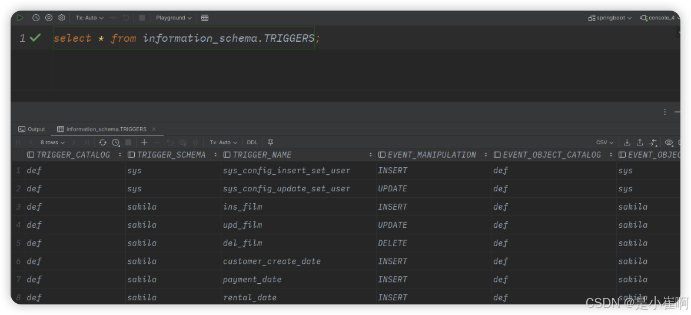This screenshot has width=691, height=315.
Task: Select the del_film trigger name cell
Action: pyautogui.click(x=298, y=243)
